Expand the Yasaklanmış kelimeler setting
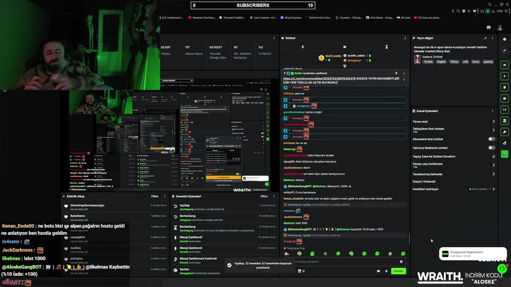The height and width of the screenshot is (287, 511). (x=493, y=174)
